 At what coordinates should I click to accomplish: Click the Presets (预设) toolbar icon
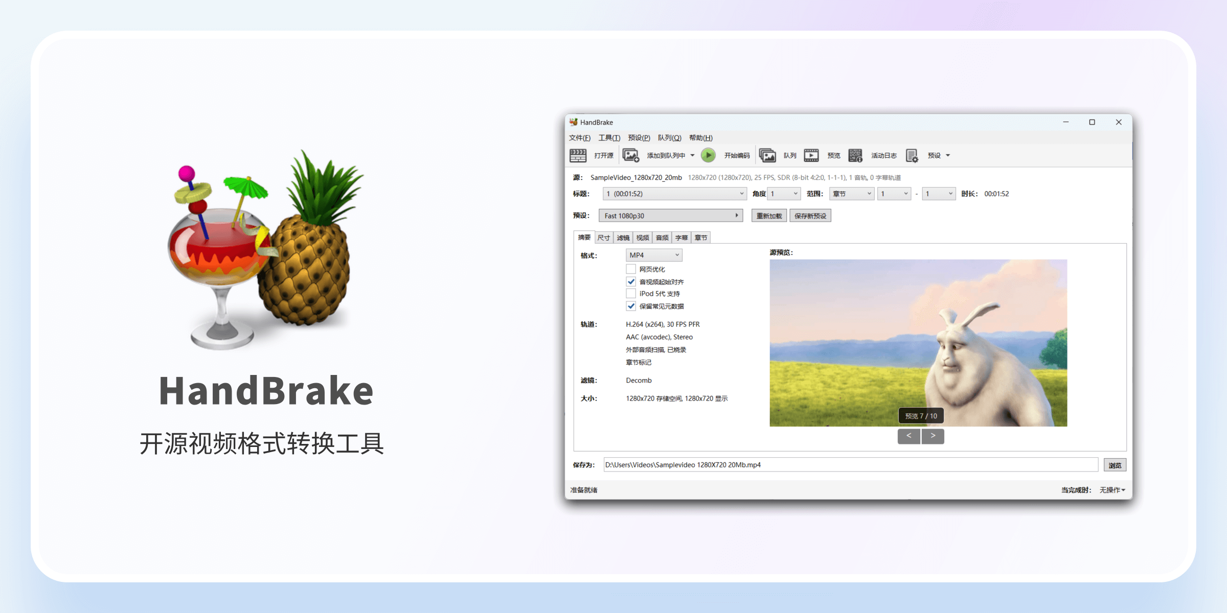[x=912, y=155]
